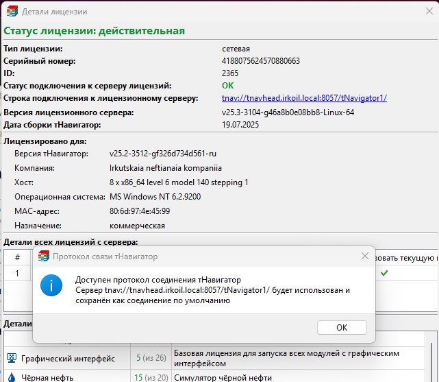The height and width of the screenshot is (382, 439).
Task: Select host 8 x x86_64 level 6 text
Action: (x=179, y=182)
